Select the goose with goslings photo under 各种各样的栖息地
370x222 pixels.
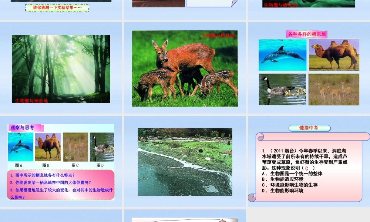(x=282, y=90)
